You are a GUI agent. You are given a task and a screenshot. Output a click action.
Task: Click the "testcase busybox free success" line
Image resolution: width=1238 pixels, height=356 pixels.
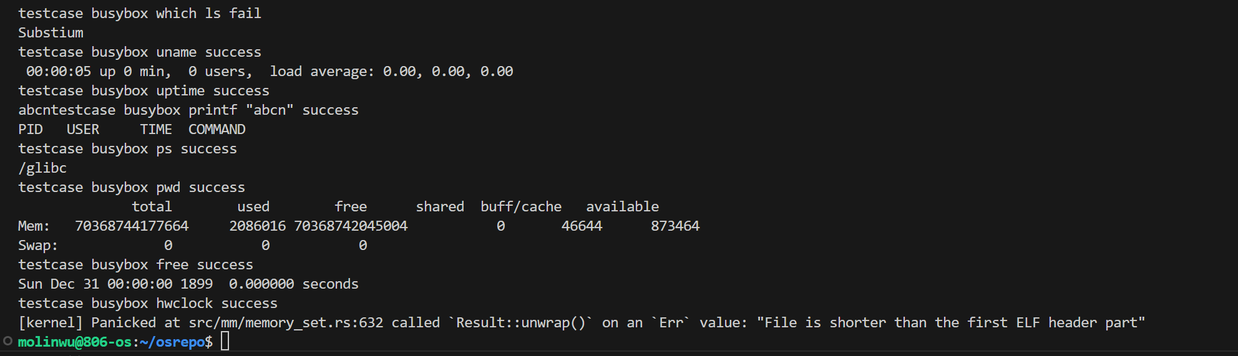click(x=135, y=264)
